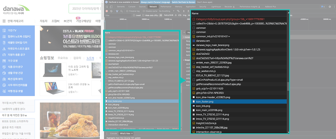Click Switch DevTools to Korean button
Viewport: 336px width, 139px height.
(x=183, y=2)
